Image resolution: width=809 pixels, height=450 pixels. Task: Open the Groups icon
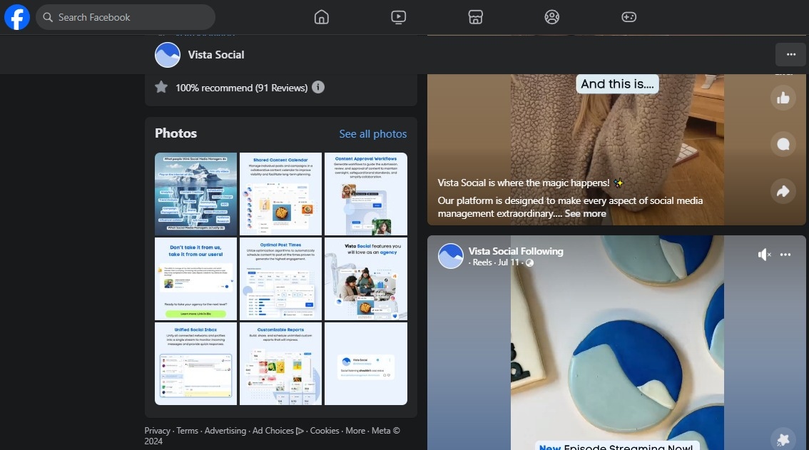(552, 17)
